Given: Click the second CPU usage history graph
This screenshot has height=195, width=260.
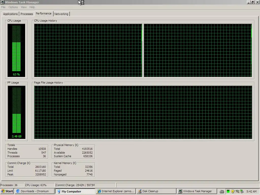Looking at the screenshot, I should coord(198,50).
